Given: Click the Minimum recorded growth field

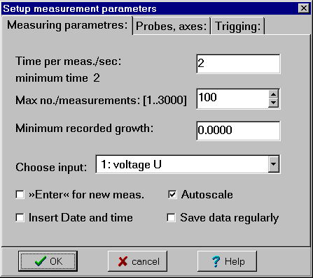Looking at the screenshot, I should 238,131.
